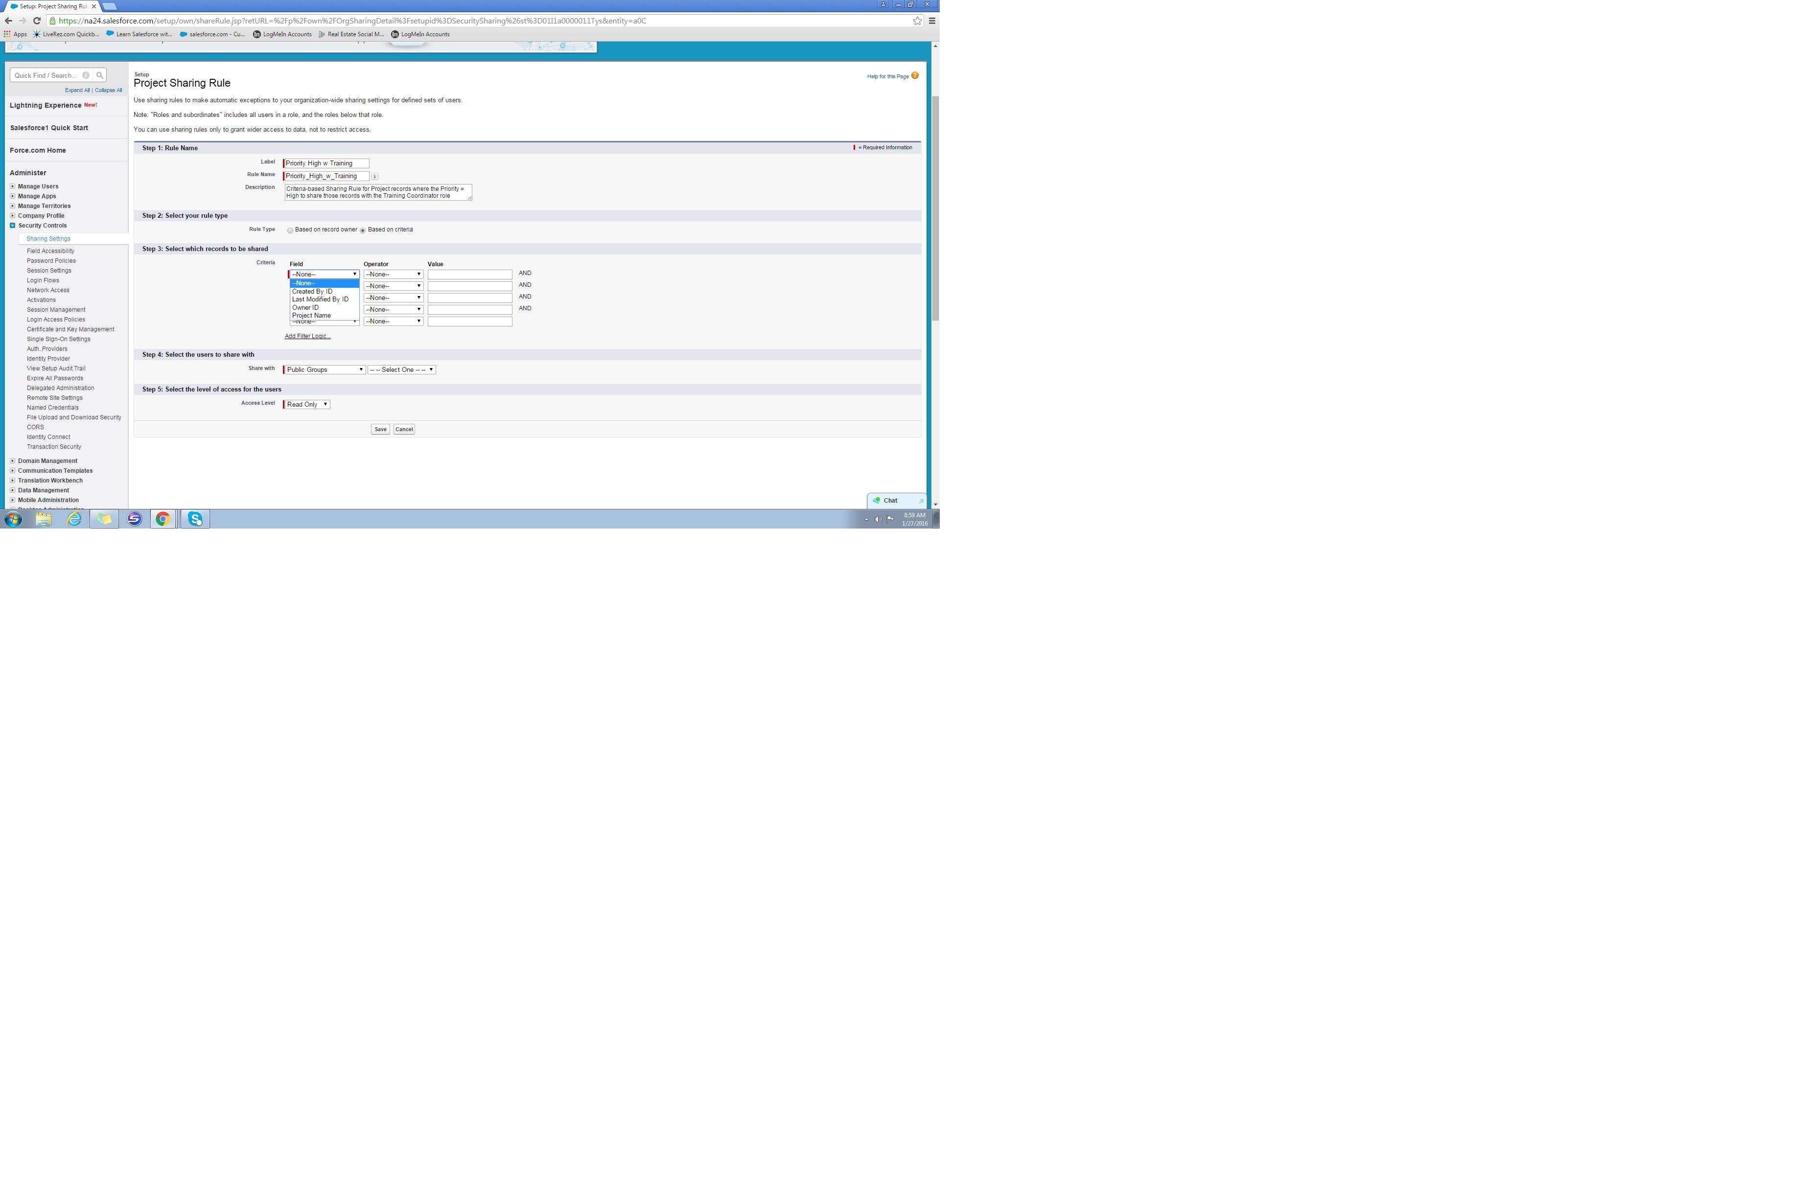
Task: Click the Quick Find search magnifier icon
Action: (x=99, y=75)
